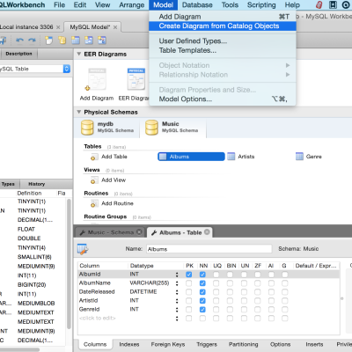Screen dimensions: 352x352
Task: Select the Music schema database icon
Action: tap(151, 128)
